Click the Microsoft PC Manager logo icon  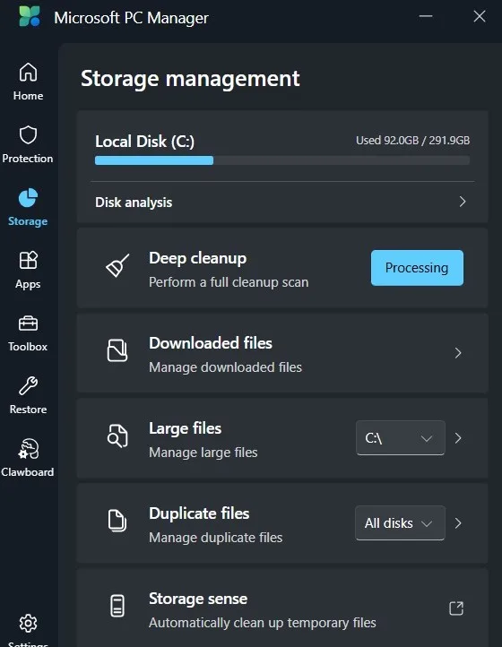tap(30, 16)
